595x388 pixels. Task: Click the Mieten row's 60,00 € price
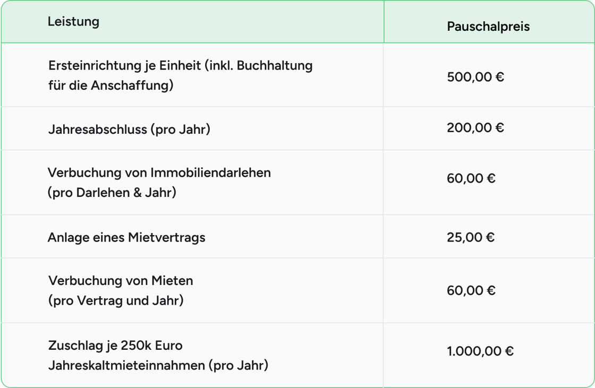click(471, 290)
